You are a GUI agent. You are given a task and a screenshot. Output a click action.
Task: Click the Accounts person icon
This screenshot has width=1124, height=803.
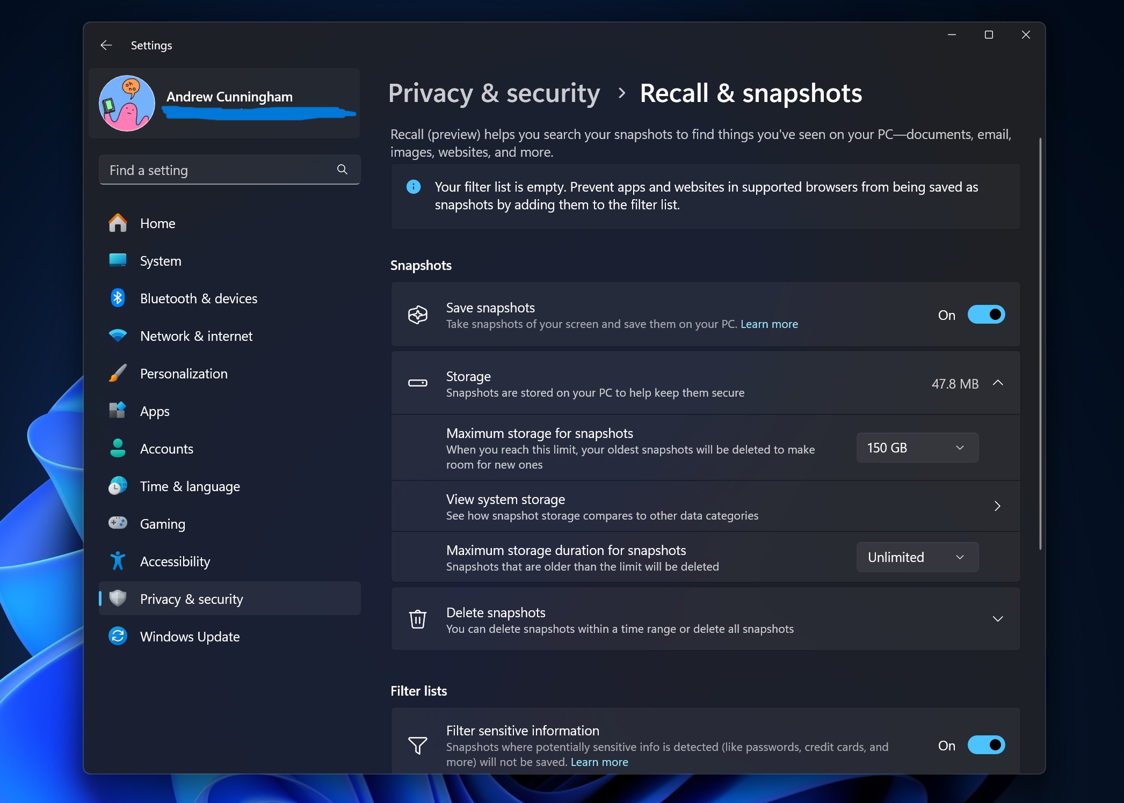[x=118, y=448]
